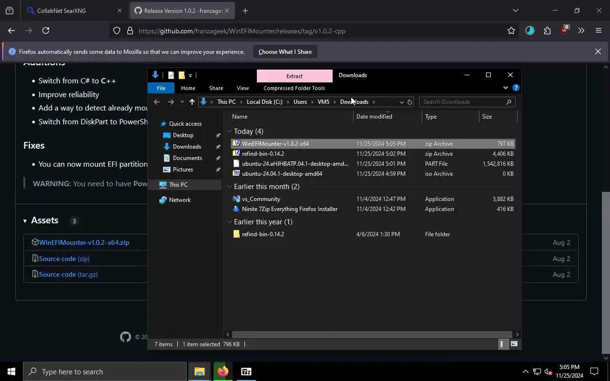Select the WinEFIMounter-v1.0.2-x64 zip file
Viewport: 610px width, 381px height.
click(373, 144)
